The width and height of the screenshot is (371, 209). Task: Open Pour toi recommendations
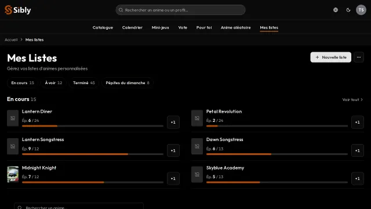pyautogui.click(x=204, y=27)
